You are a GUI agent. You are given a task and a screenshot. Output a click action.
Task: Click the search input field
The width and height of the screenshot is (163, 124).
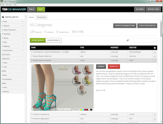click(x=143, y=40)
